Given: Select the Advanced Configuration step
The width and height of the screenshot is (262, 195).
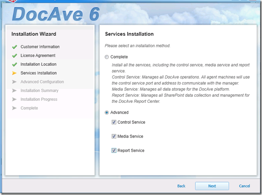Looking at the screenshot, I should [42, 82].
